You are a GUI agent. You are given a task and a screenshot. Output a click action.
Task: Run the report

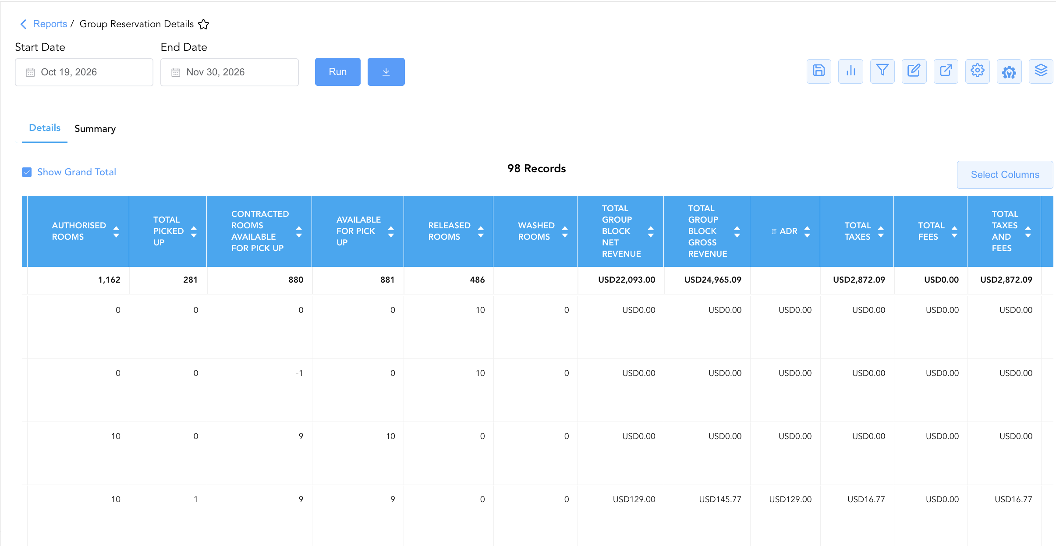tap(338, 72)
